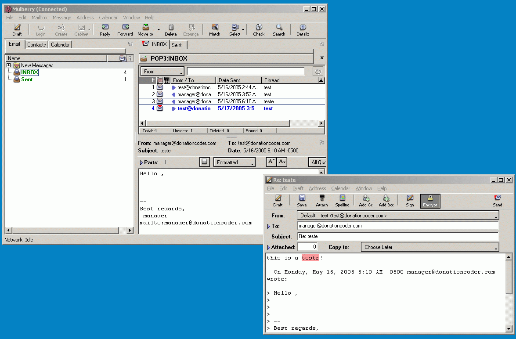Click the Expunge toolbar icon
This screenshot has width=516, height=339.
point(191,29)
